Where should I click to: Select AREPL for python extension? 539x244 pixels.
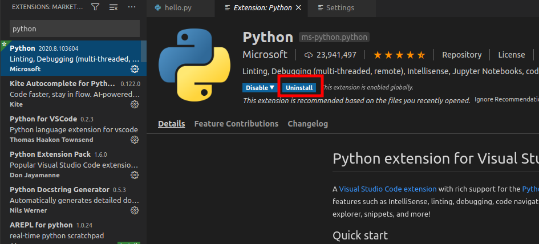point(73,231)
